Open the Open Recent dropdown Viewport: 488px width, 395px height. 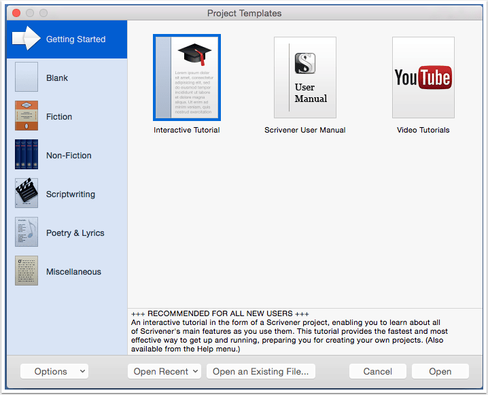tap(164, 371)
